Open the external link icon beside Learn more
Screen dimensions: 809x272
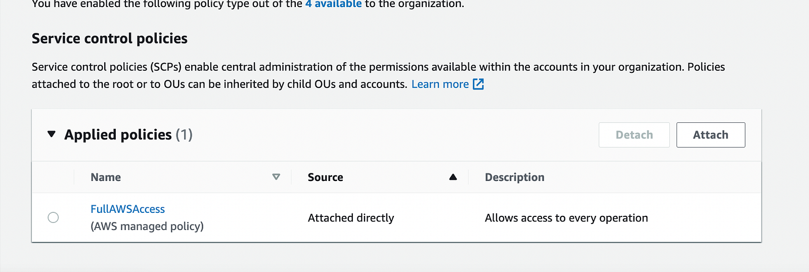478,84
